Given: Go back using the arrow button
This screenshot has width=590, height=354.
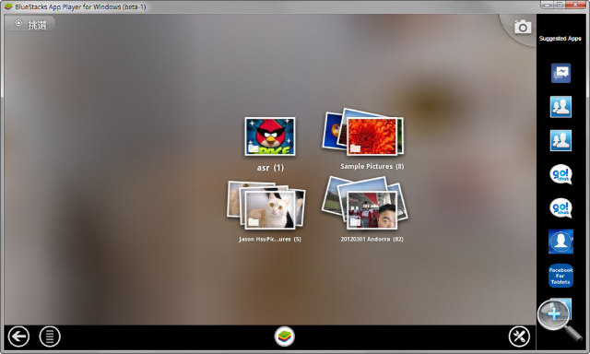Looking at the screenshot, I should coord(18,336).
